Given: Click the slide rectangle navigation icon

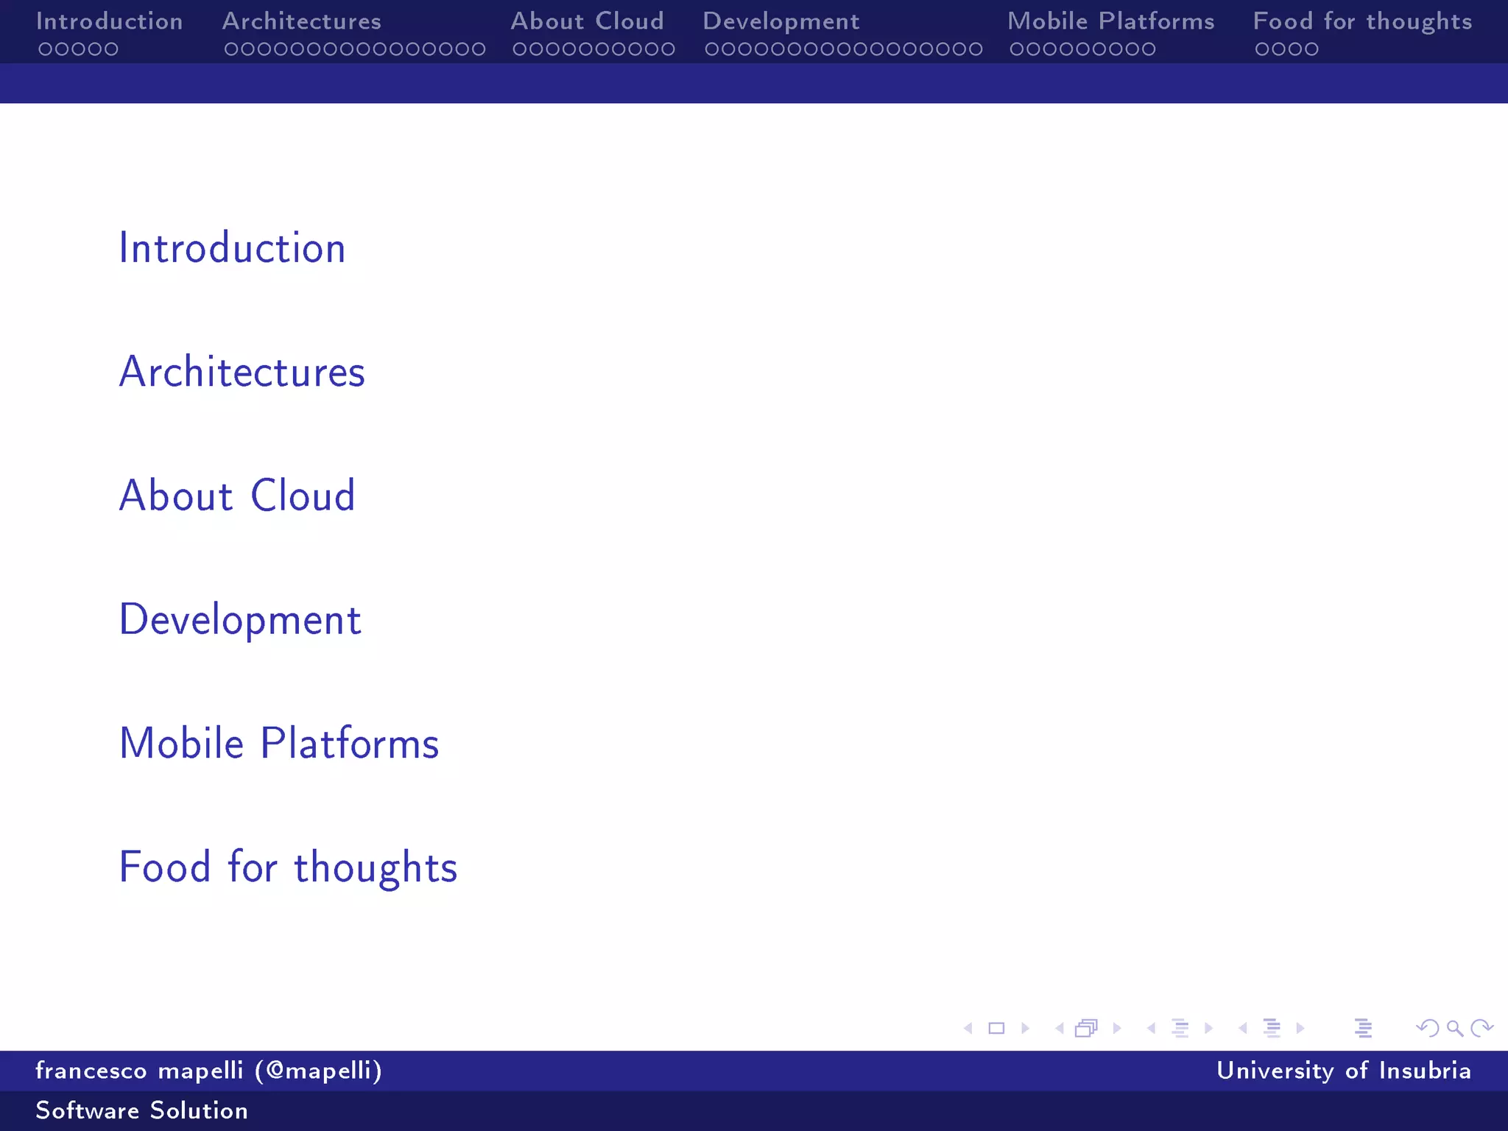Looking at the screenshot, I should click(x=996, y=1028).
